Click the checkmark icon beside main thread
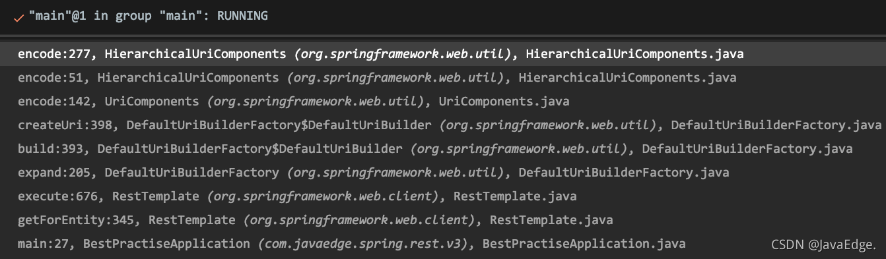The height and width of the screenshot is (259, 886). [x=19, y=18]
